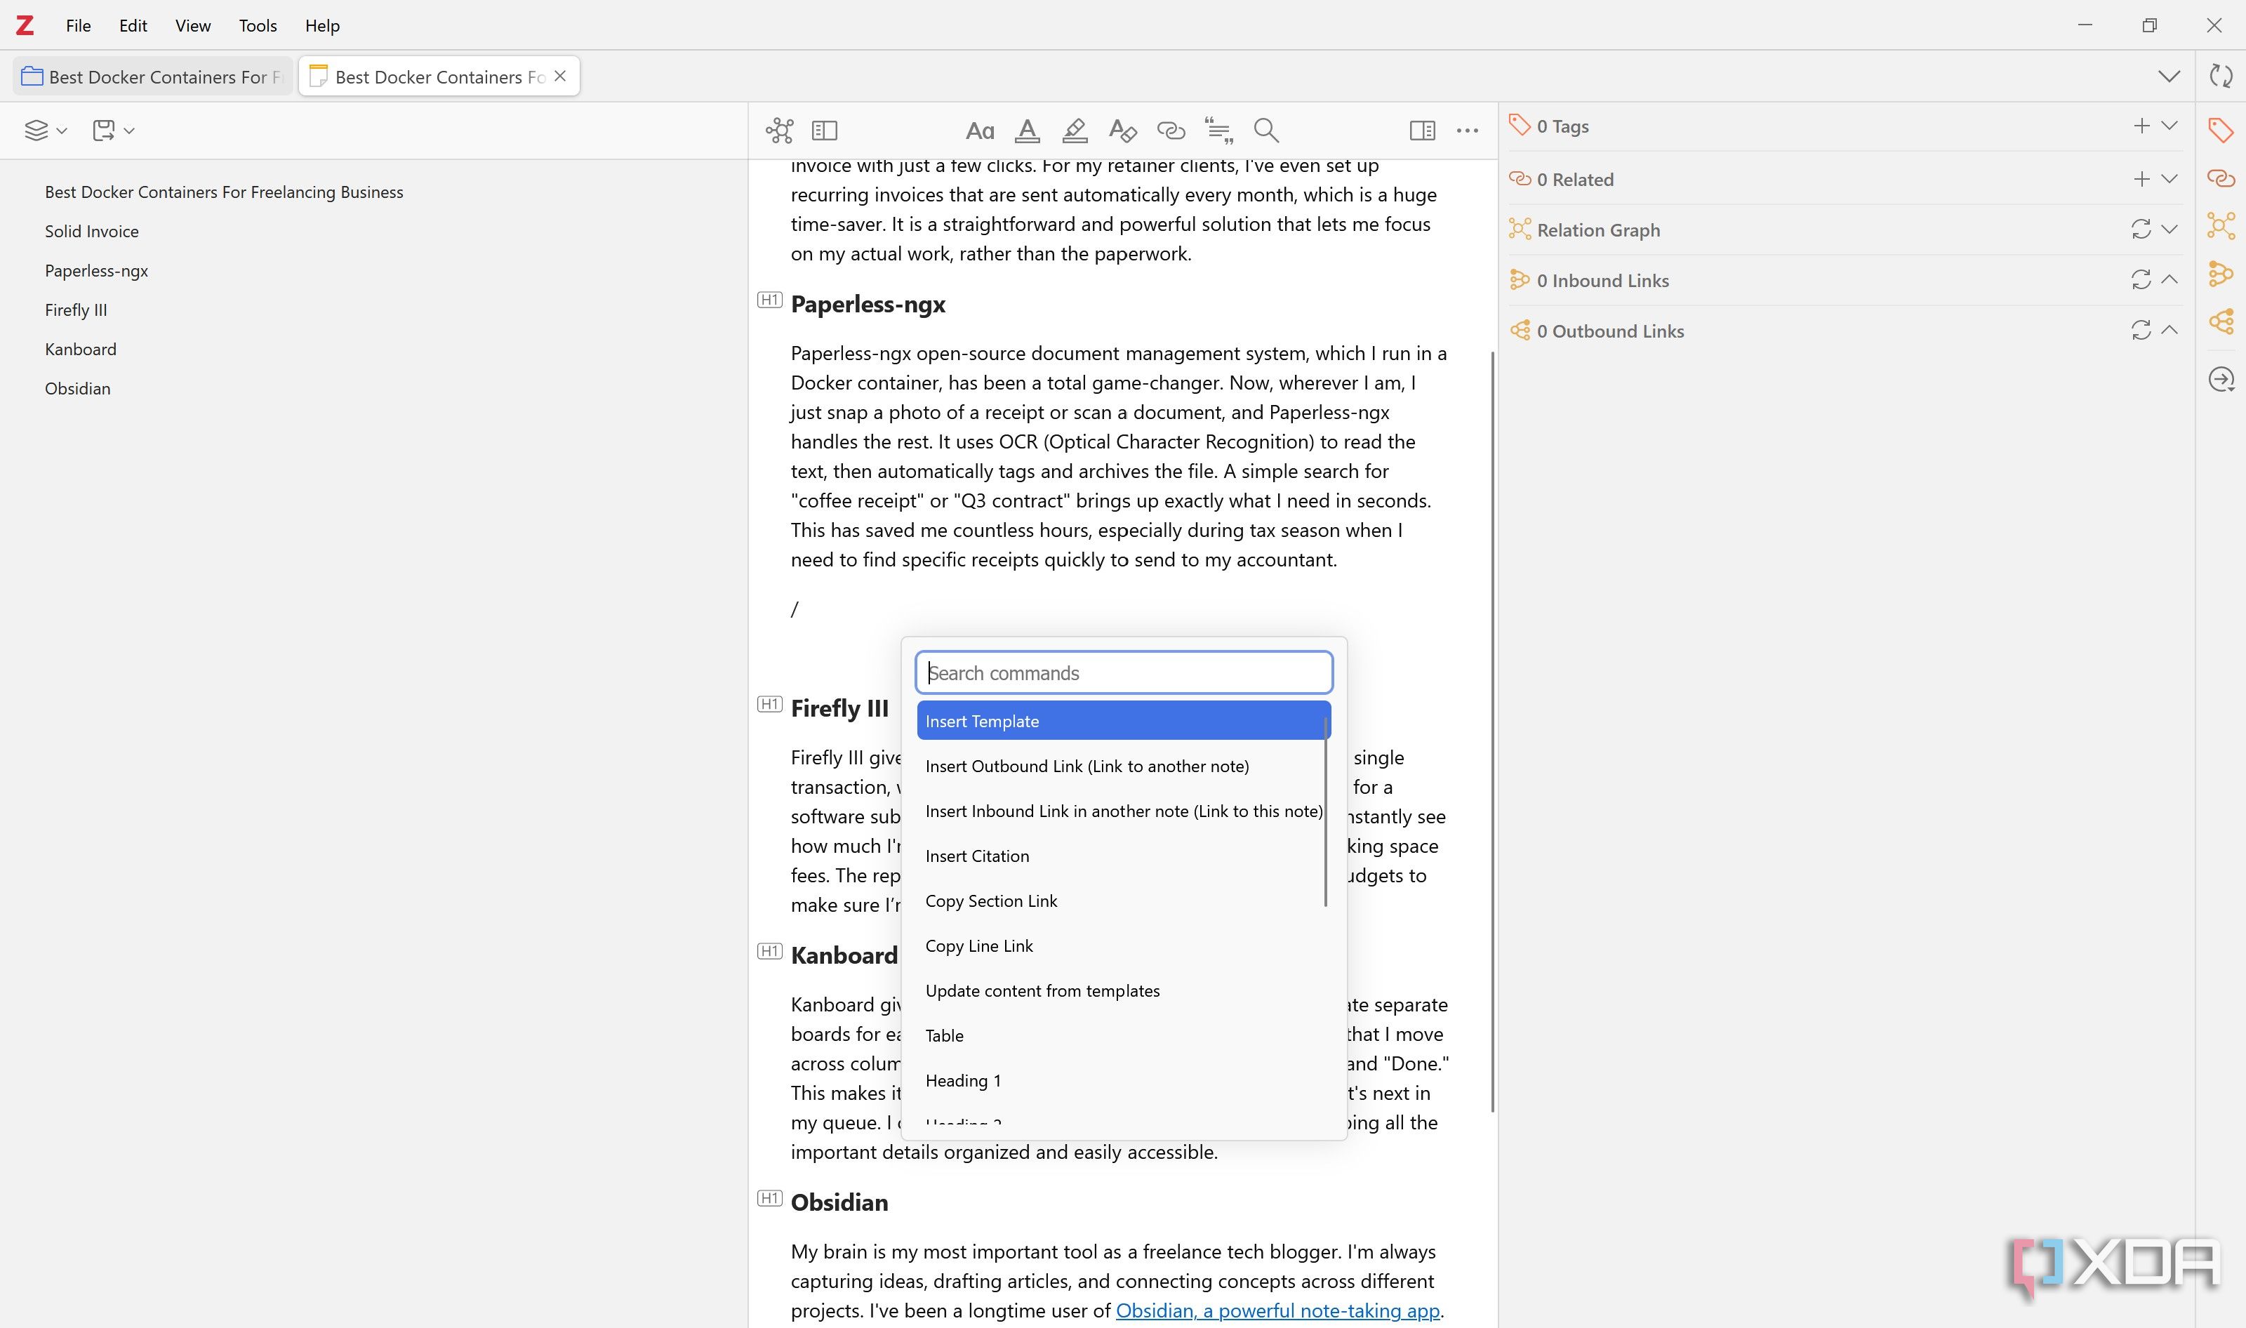The height and width of the screenshot is (1328, 2246).
Task: Open the Tools menu
Action: (x=258, y=25)
